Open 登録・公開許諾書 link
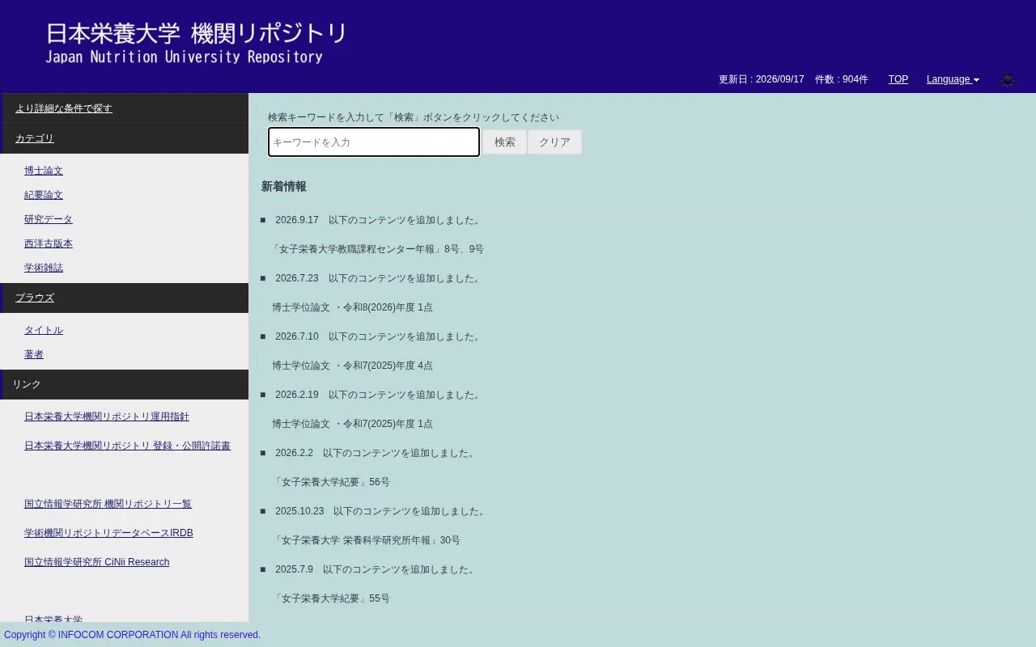The width and height of the screenshot is (1036, 647). [127, 446]
